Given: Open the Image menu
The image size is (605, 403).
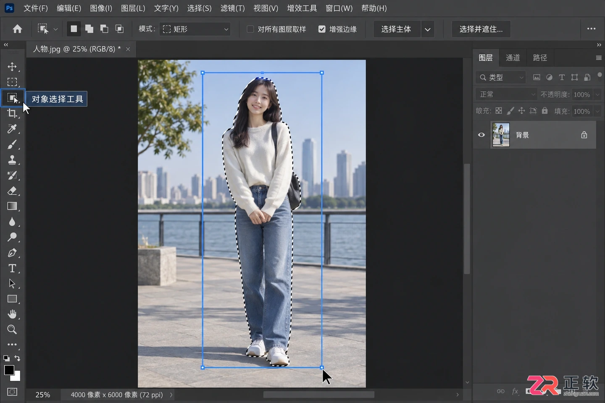Looking at the screenshot, I should [101, 8].
